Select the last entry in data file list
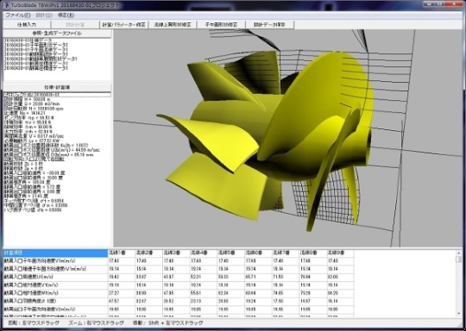466x331 pixels. 36,68
